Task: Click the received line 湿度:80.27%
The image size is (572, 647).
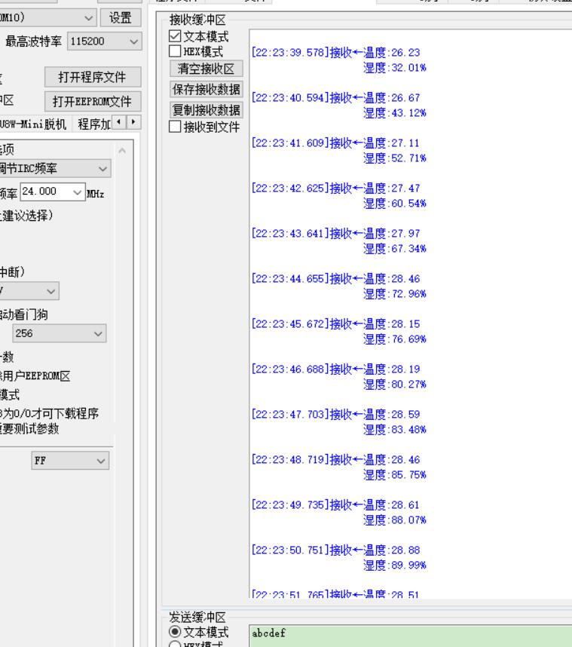Action: click(395, 385)
